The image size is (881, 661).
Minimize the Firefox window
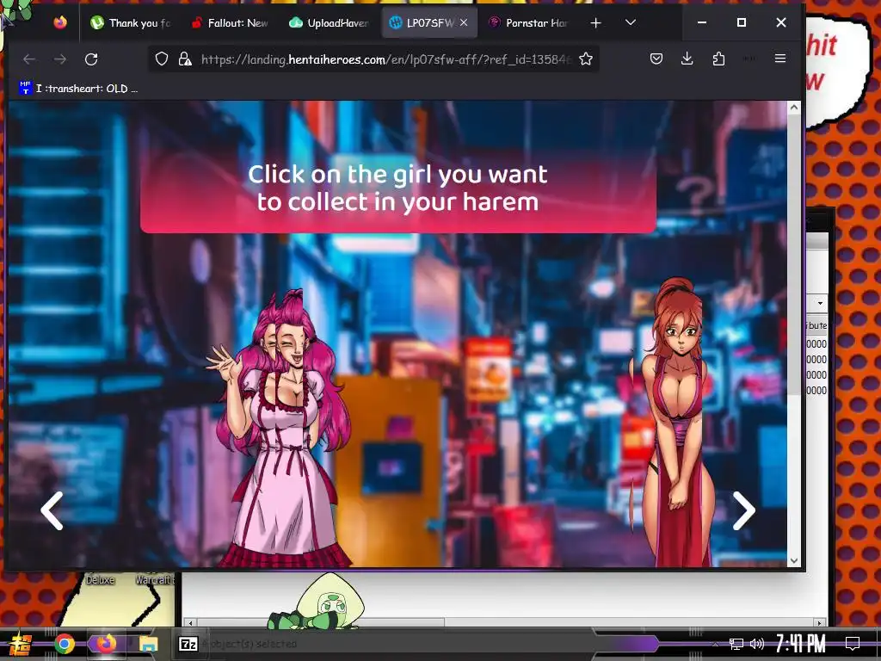click(702, 22)
